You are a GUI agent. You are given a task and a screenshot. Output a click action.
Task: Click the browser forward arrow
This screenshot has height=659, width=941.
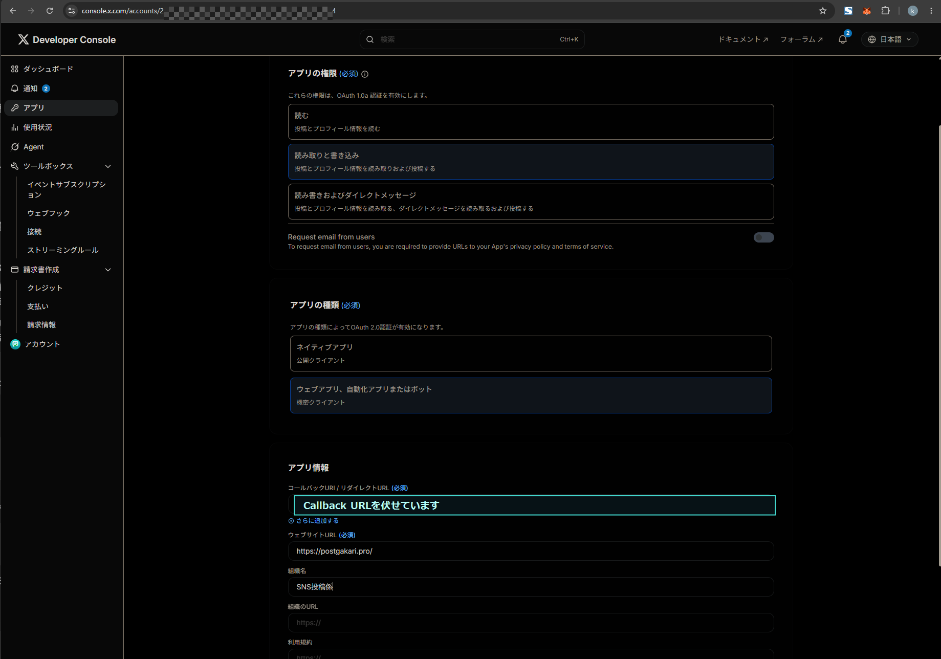point(31,11)
